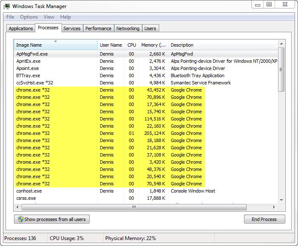Open the View menu

[x=49, y=17]
